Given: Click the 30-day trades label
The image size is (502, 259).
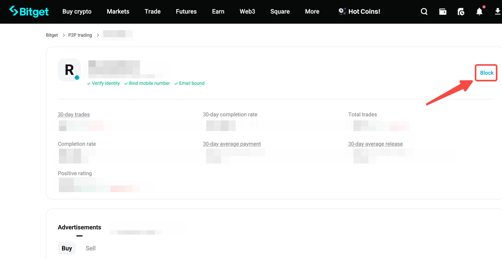Looking at the screenshot, I should pyautogui.click(x=74, y=114).
